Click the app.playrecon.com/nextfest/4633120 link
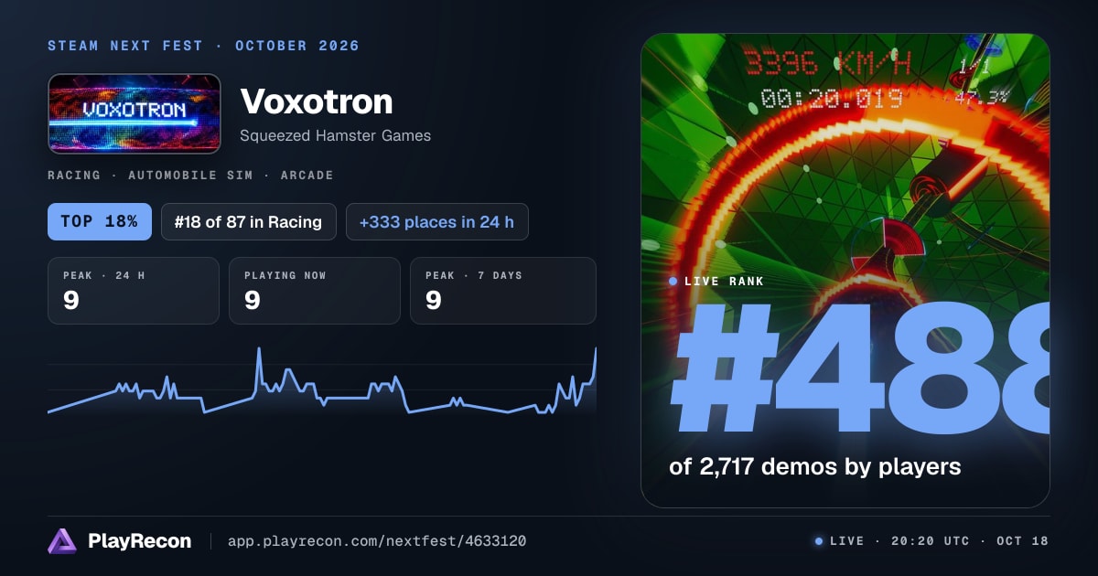This screenshot has height=576, width=1098. pos(376,541)
